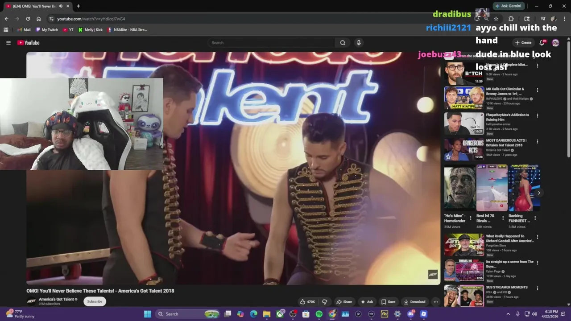Open options menu for PlaqueboyMax's Addiction video

[x=537, y=116]
